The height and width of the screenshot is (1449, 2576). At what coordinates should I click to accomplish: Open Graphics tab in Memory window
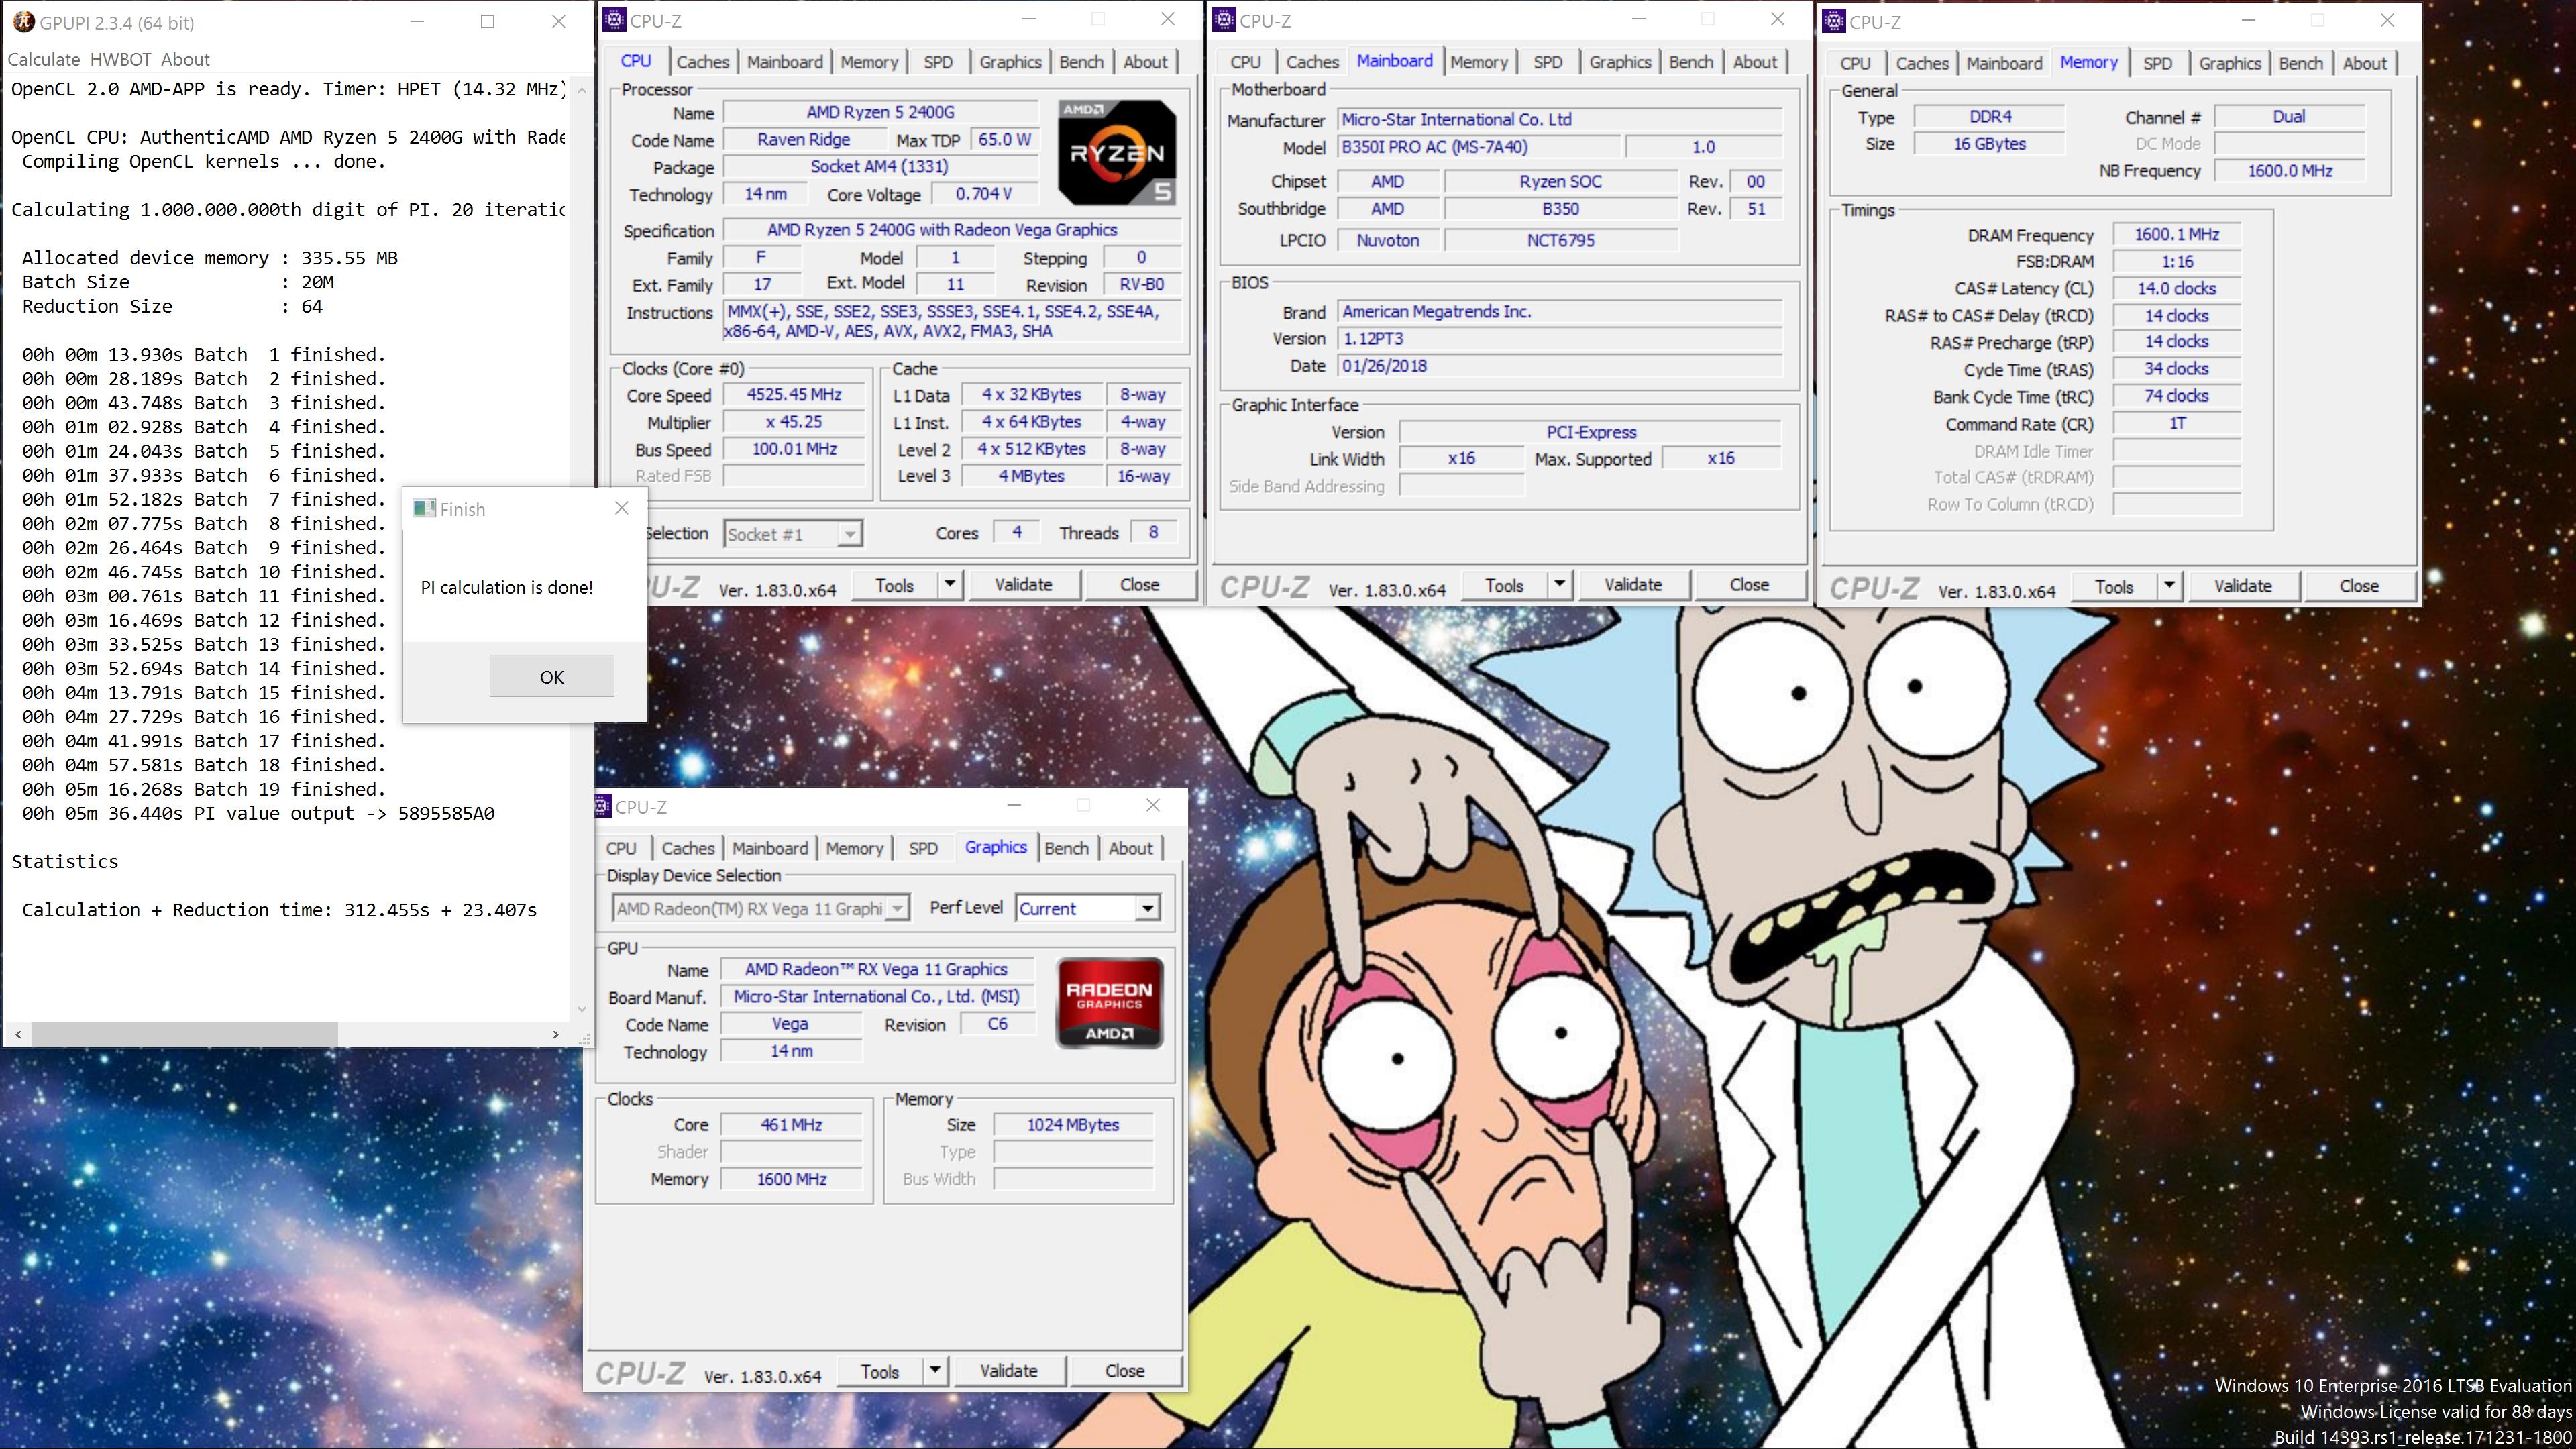tap(2229, 63)
